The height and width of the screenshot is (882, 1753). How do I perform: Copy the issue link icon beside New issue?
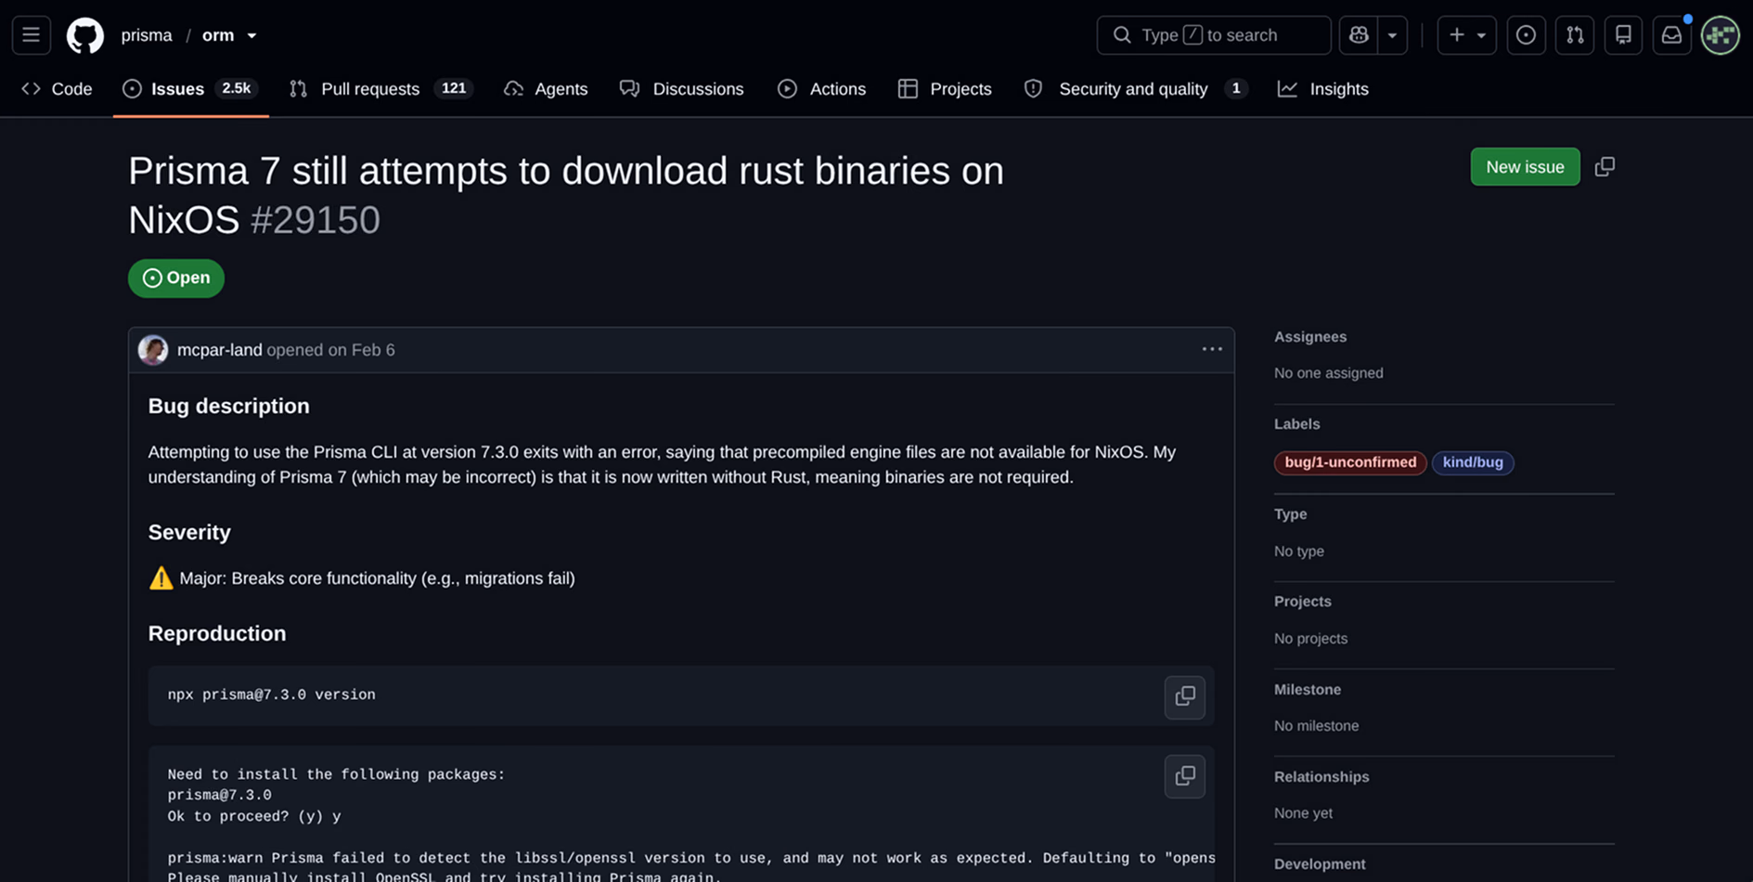pos(1605,167)
